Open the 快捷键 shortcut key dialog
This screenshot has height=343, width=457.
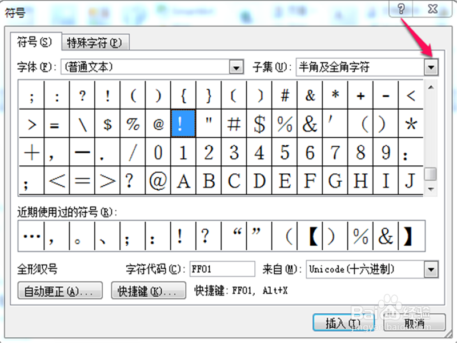[x=149, y=290]
